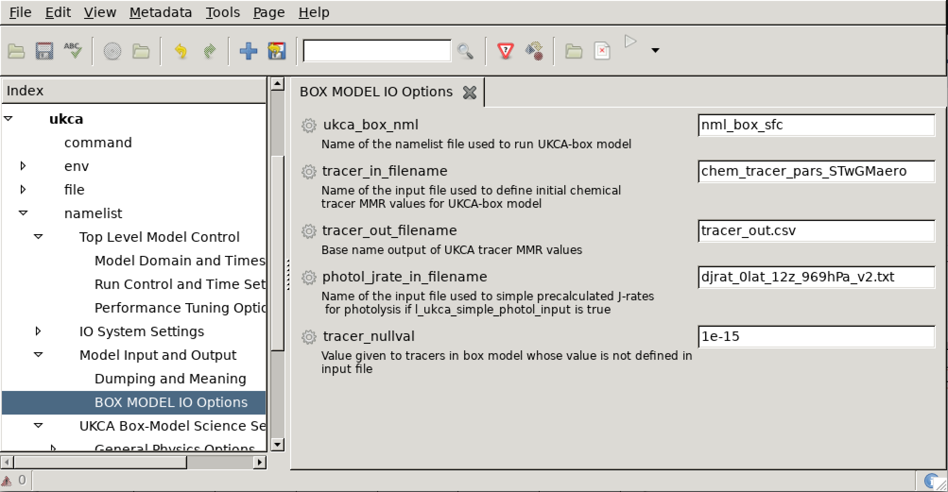Image resolution: width=948 pixels, height=492 pixels.
Task: Open the run options dropdown arrow
Action: coord(655,51)
